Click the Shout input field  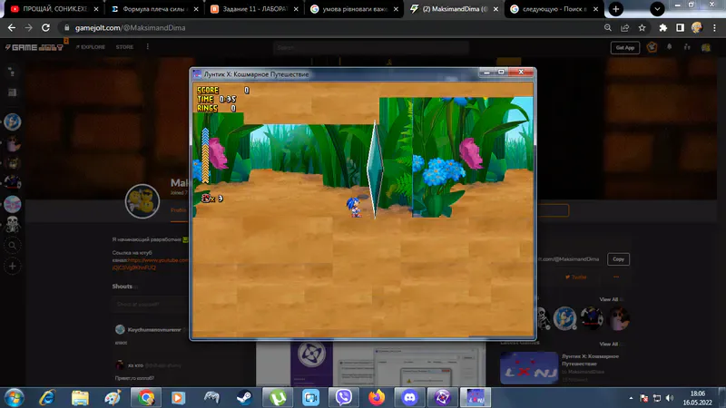click(150, 305)
